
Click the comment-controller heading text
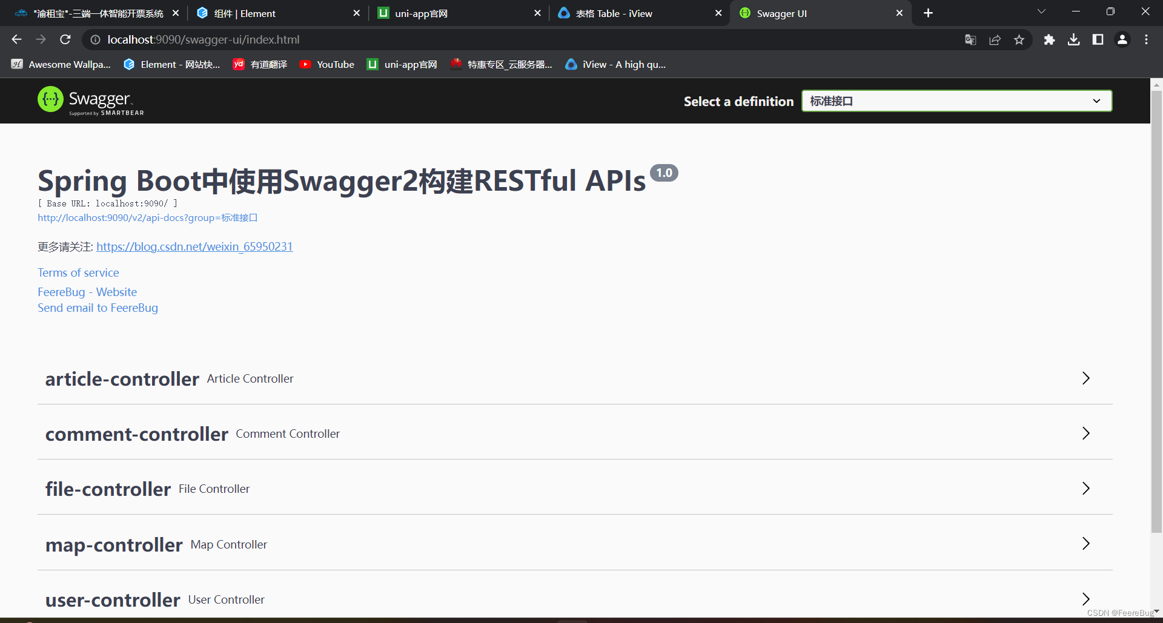tap(136, 434)
